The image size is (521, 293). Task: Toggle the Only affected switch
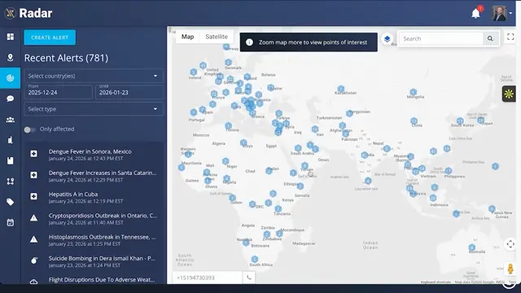29,129
